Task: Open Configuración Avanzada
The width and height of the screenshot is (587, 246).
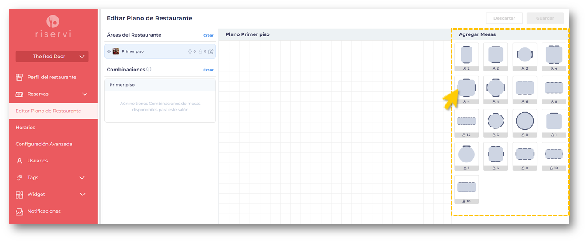Action: (44, 144)
